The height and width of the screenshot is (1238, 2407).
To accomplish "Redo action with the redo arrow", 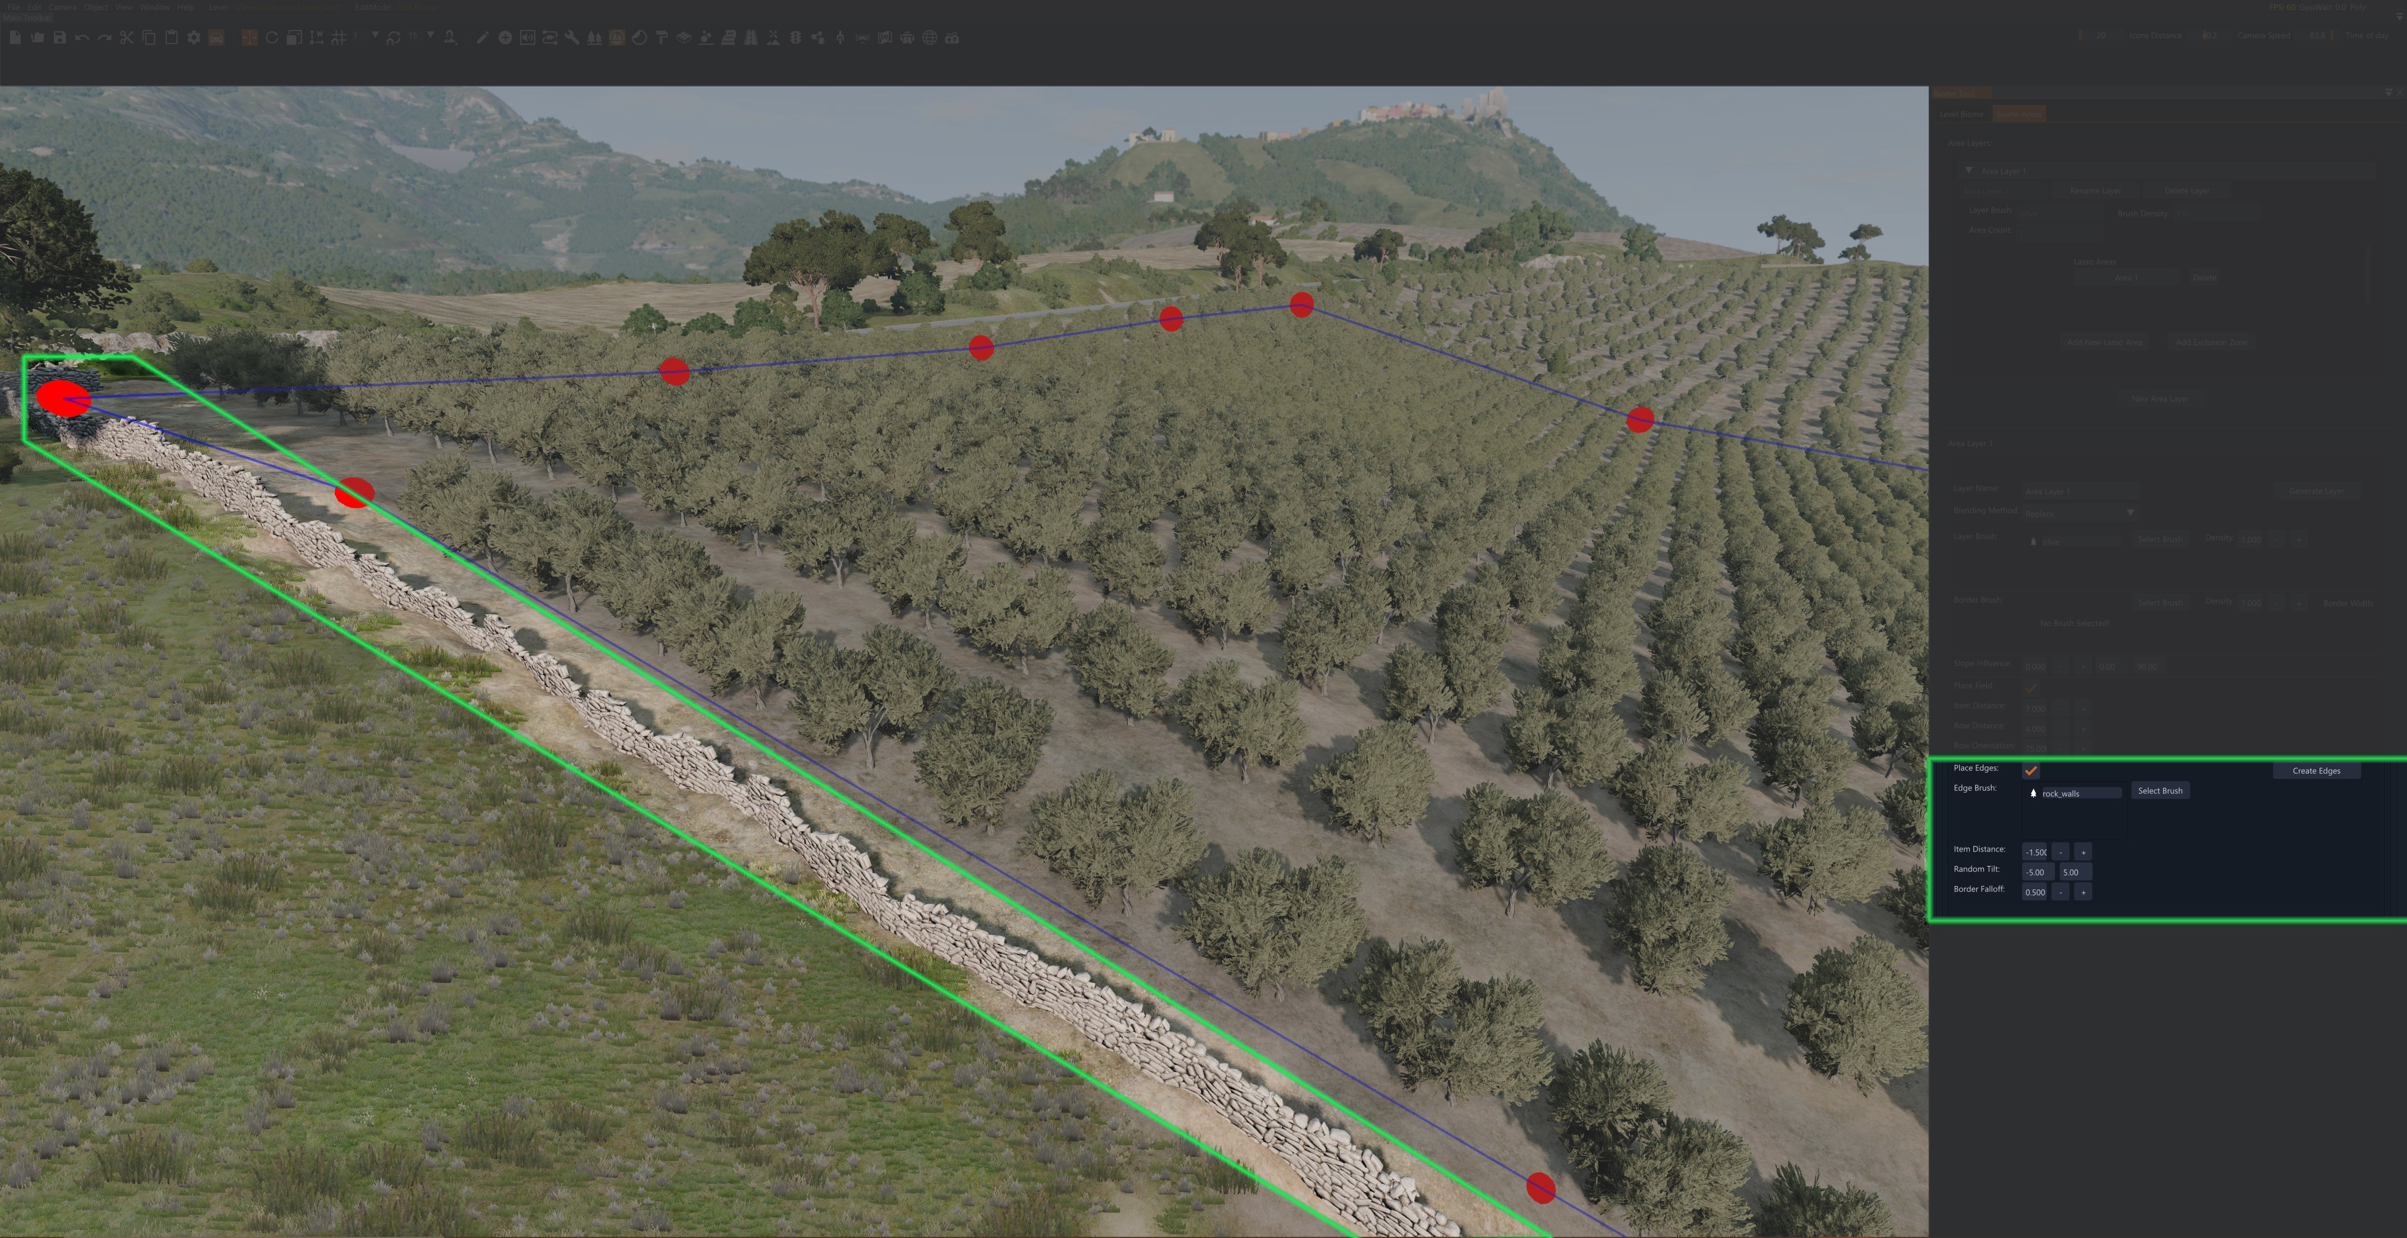I will click(x=105, y=38).
